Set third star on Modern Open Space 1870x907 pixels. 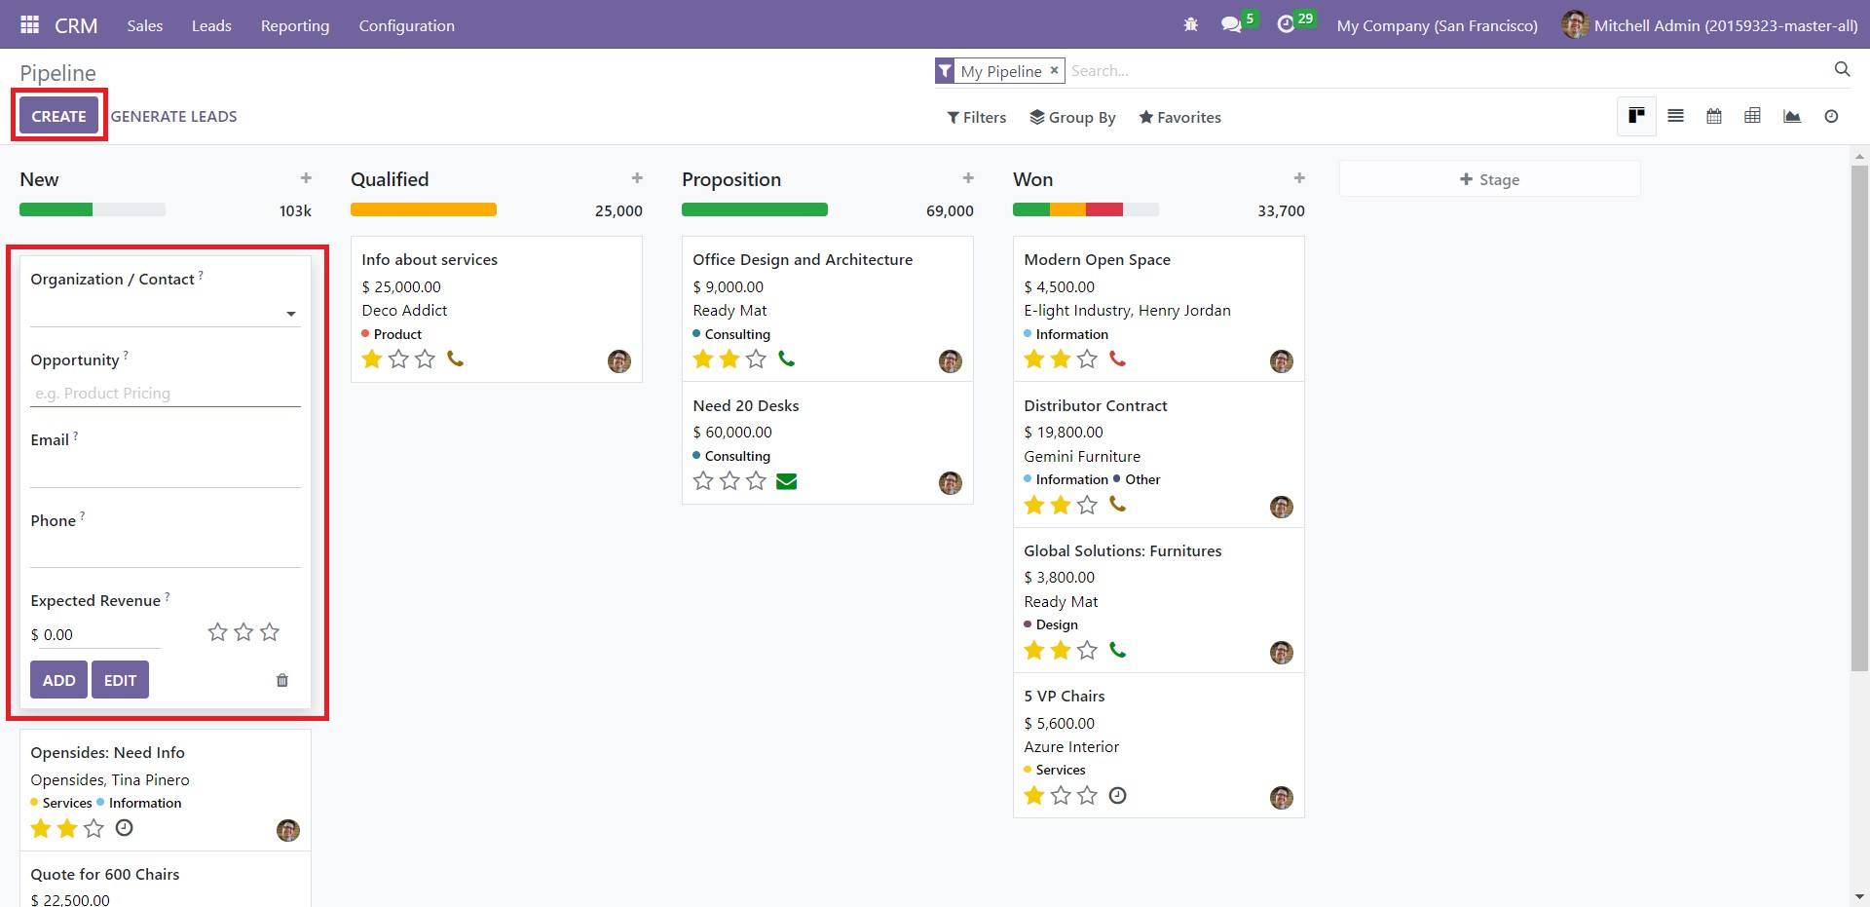tap(1087, 359)
